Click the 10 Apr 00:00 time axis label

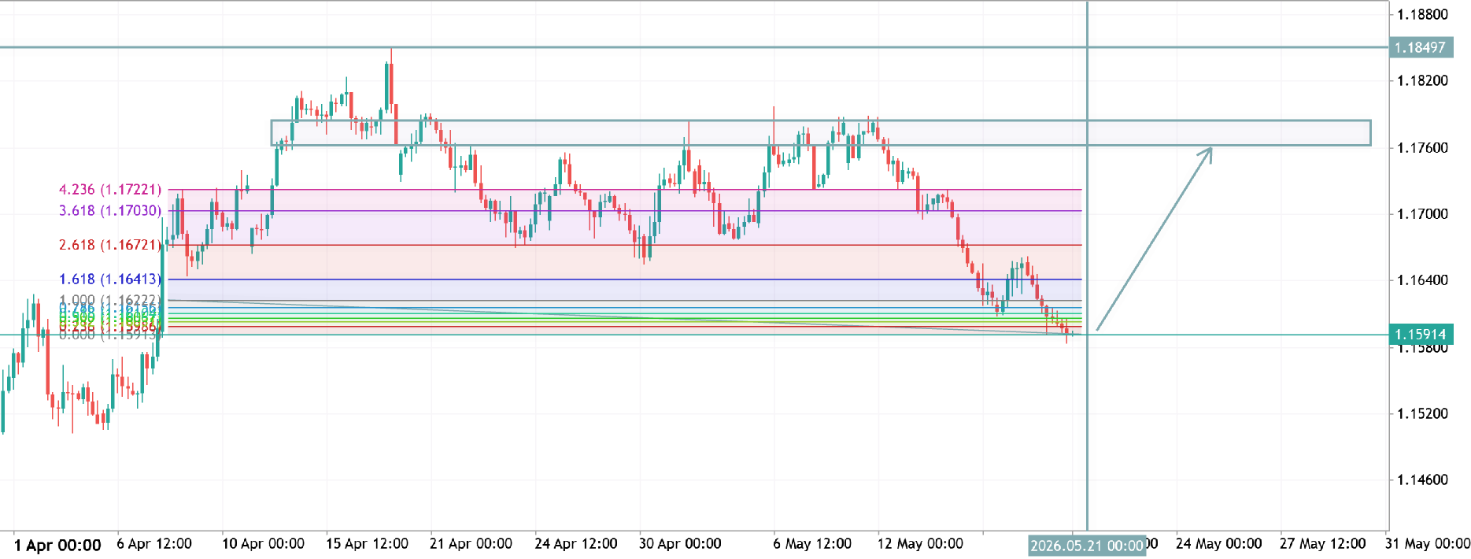263,544
